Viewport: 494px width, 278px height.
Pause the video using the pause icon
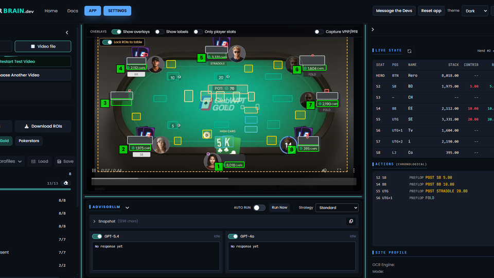point(94,170)
